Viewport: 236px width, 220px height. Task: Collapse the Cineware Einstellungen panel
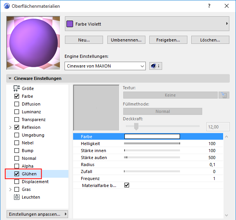(x=10, y=78)
